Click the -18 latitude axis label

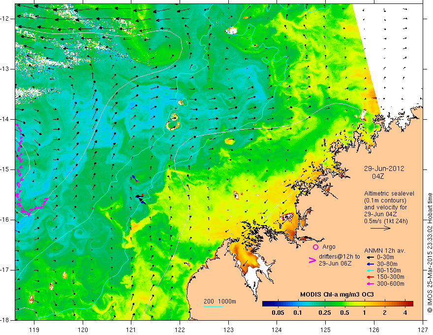coord(5,320)
